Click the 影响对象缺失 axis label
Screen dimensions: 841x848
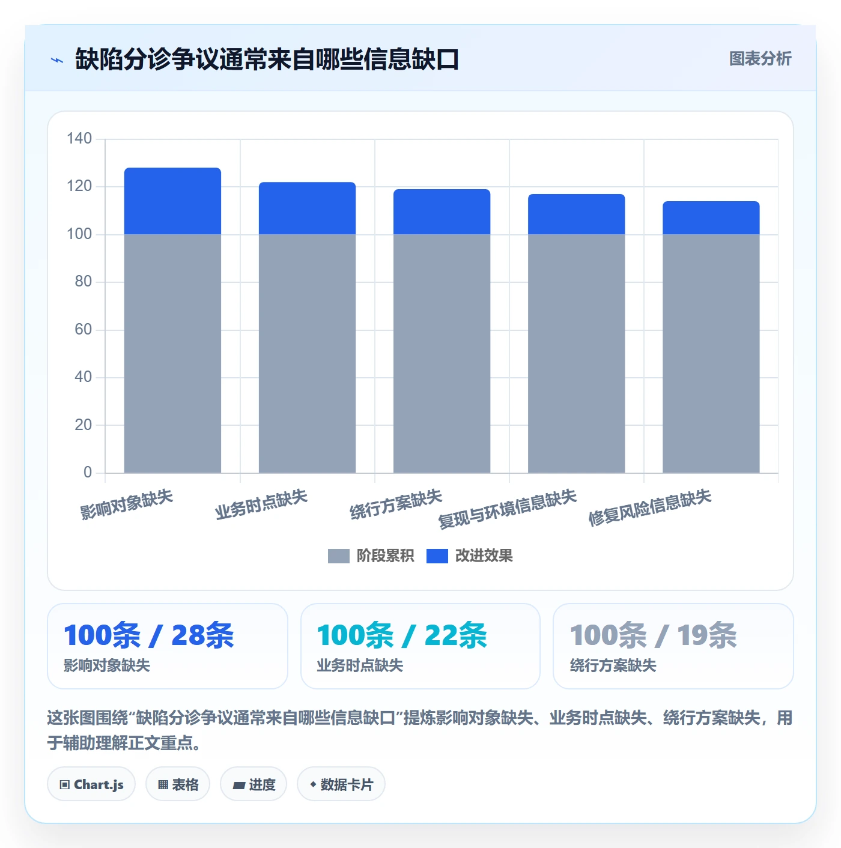pos(126,504)
